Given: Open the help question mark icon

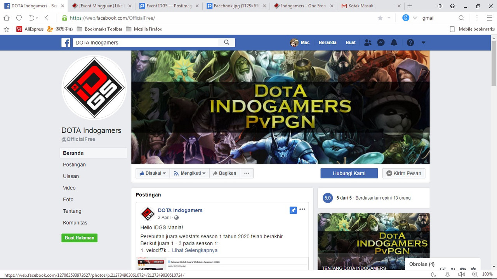Looking at the screenshot, I should (410, 42).
